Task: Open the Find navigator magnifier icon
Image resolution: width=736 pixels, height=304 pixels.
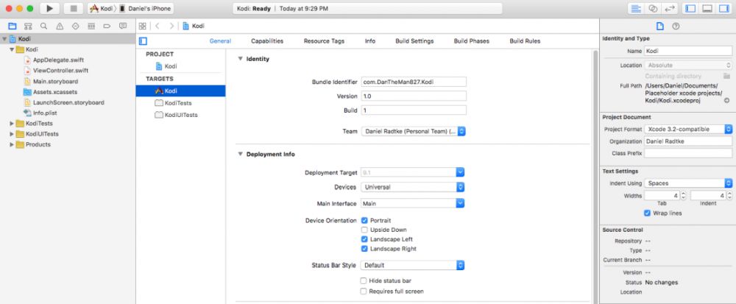Action: (x=43, y=26)
